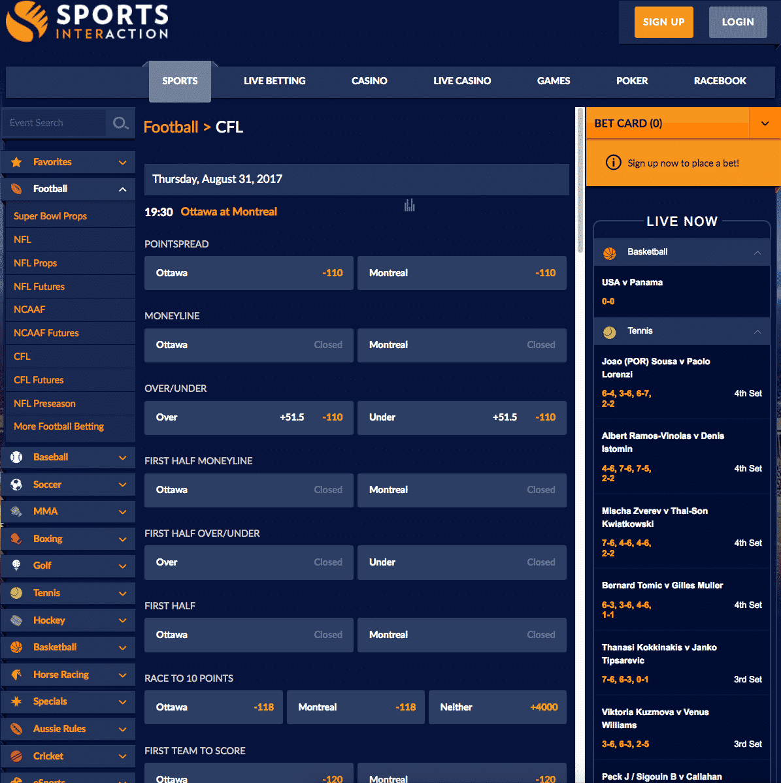The width and height of the screenshot is (781, 783).
Task: Click the Golf ball icon
Action: [16, 566]
